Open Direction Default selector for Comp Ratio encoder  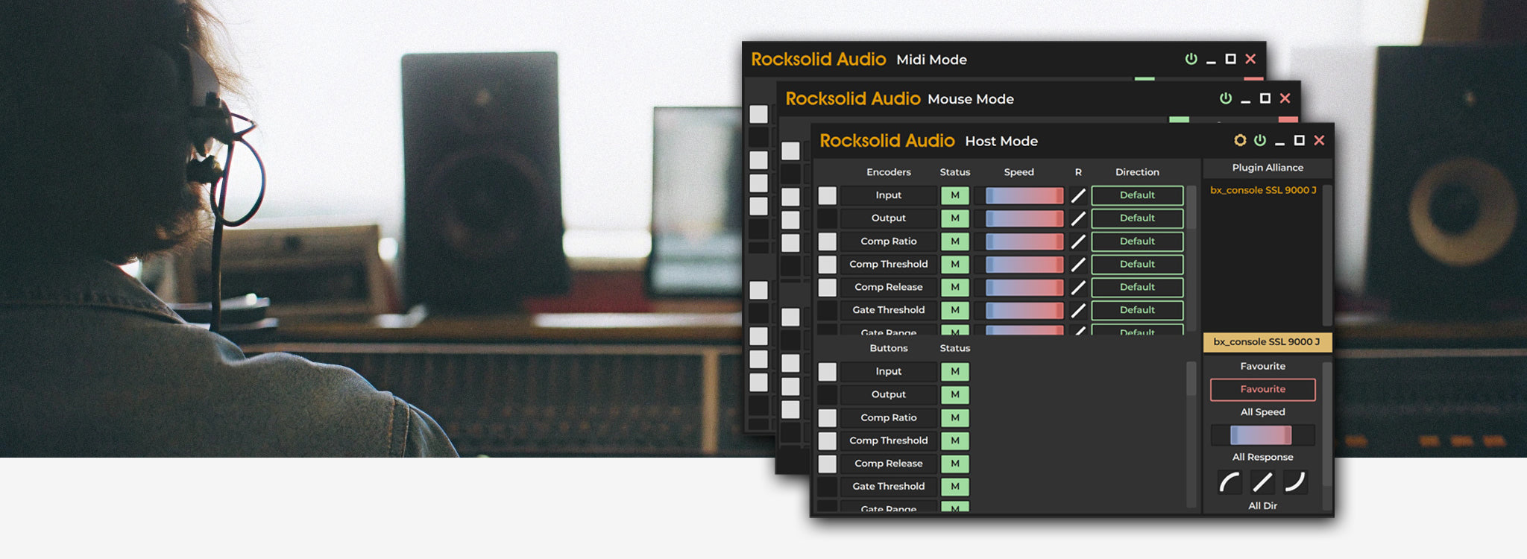(1137, 241)
